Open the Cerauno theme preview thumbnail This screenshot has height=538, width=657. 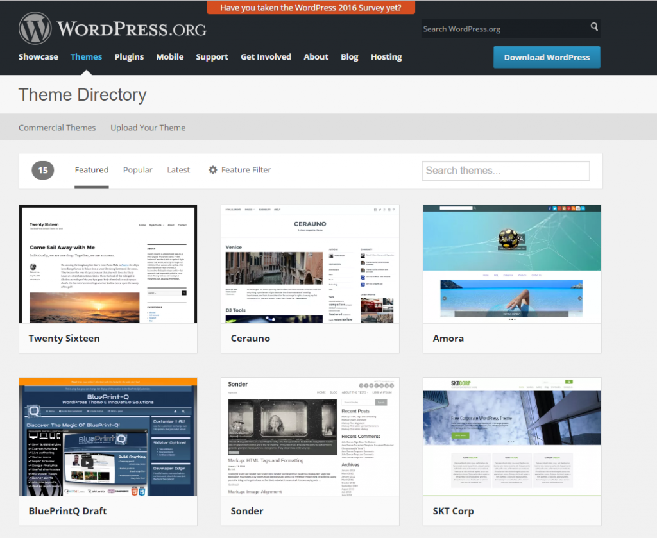[x=310, y=264]
